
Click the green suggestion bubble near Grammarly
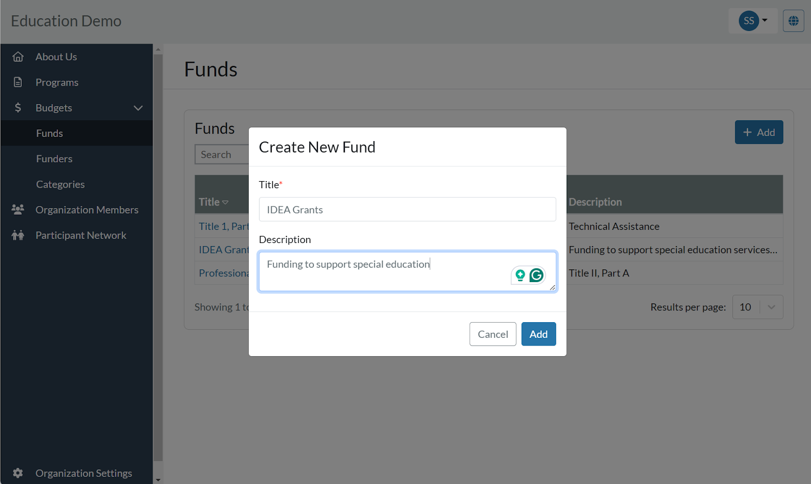(x=520, y=274)
